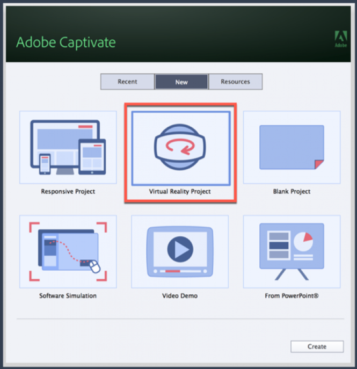Select the Software Simulation icon
The width and height of the screenshot is (357, 369).
point(68,251)
